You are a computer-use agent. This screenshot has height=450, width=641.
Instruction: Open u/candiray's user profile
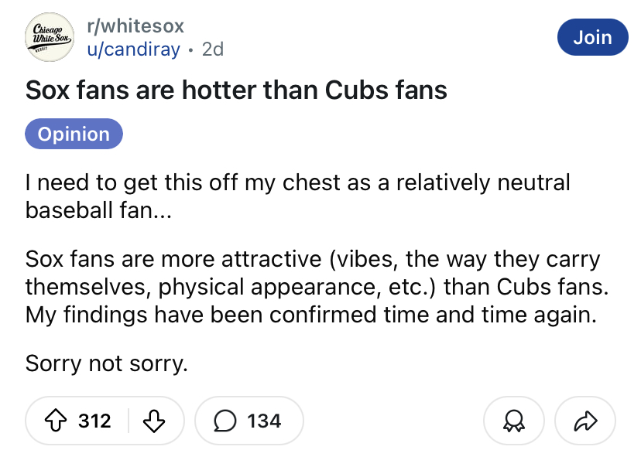(134, 49)
